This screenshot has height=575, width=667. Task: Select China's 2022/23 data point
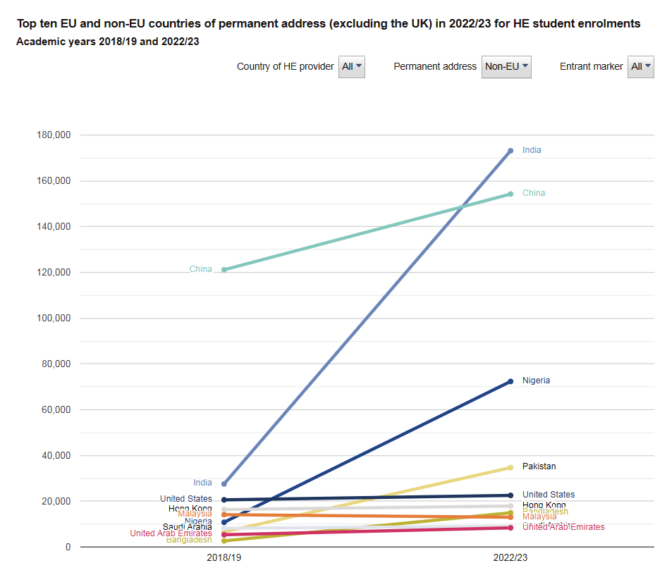pyautogui.click(x=510, y=194)
